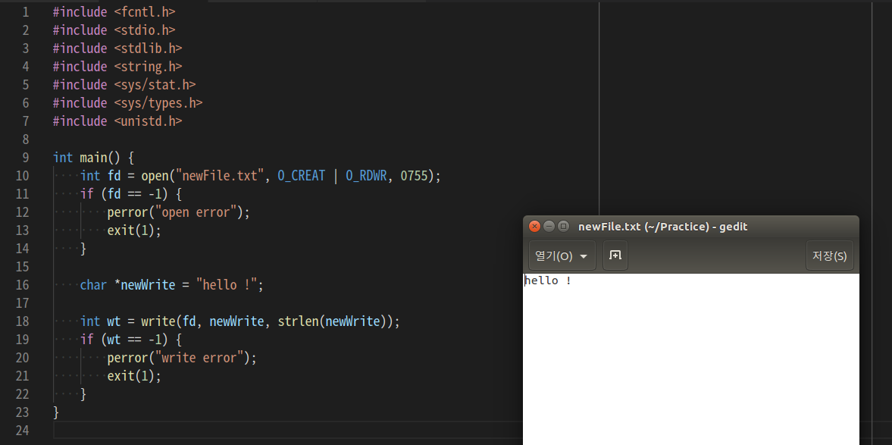Click line number 1 in the gutter
The height and width of the screenshot is (445, 892).
[26, 12]
